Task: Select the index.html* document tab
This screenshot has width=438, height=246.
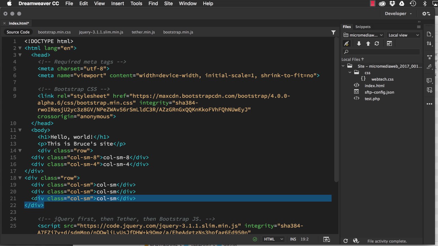Action: pos(19,23)
